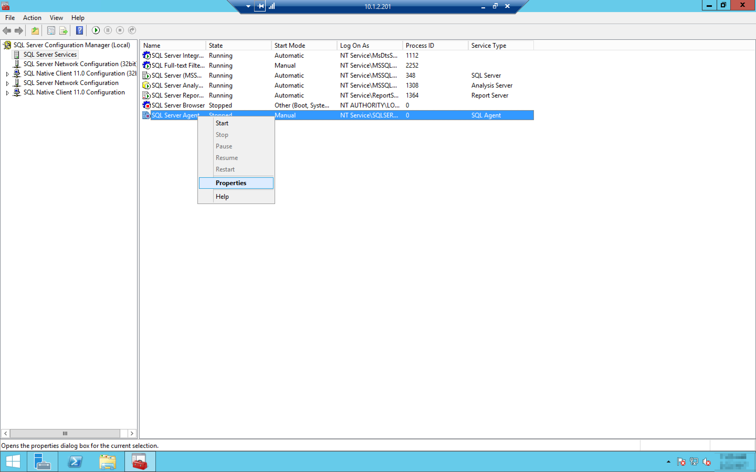Open PowerShell from the taskbar
This screenshot has width=756, height=472.
(x=75, y=462)
